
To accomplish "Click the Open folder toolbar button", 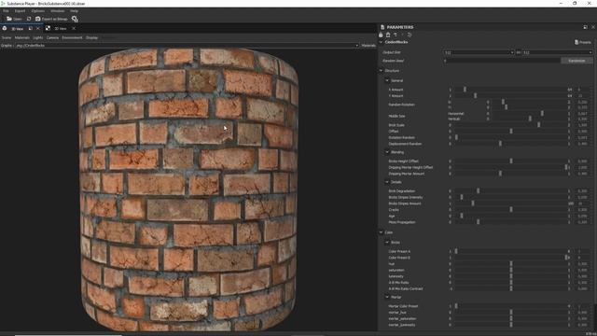I will tap(14, 19).
